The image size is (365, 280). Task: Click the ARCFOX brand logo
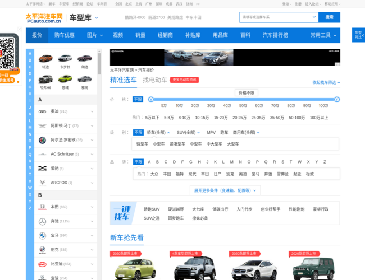(42, 183)
